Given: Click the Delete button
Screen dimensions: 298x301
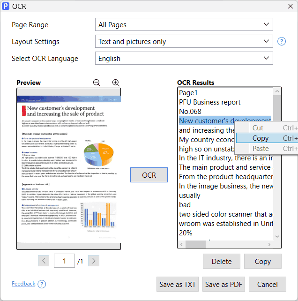Looking at the screenshot, I should click(222, 261).
